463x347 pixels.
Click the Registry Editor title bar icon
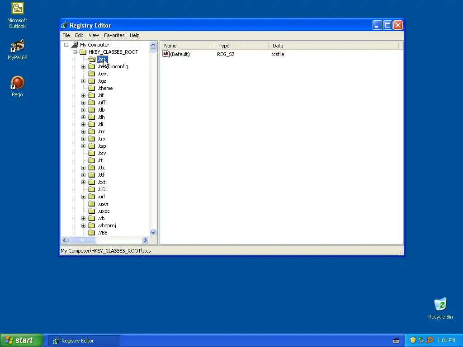tap(64, 25)
